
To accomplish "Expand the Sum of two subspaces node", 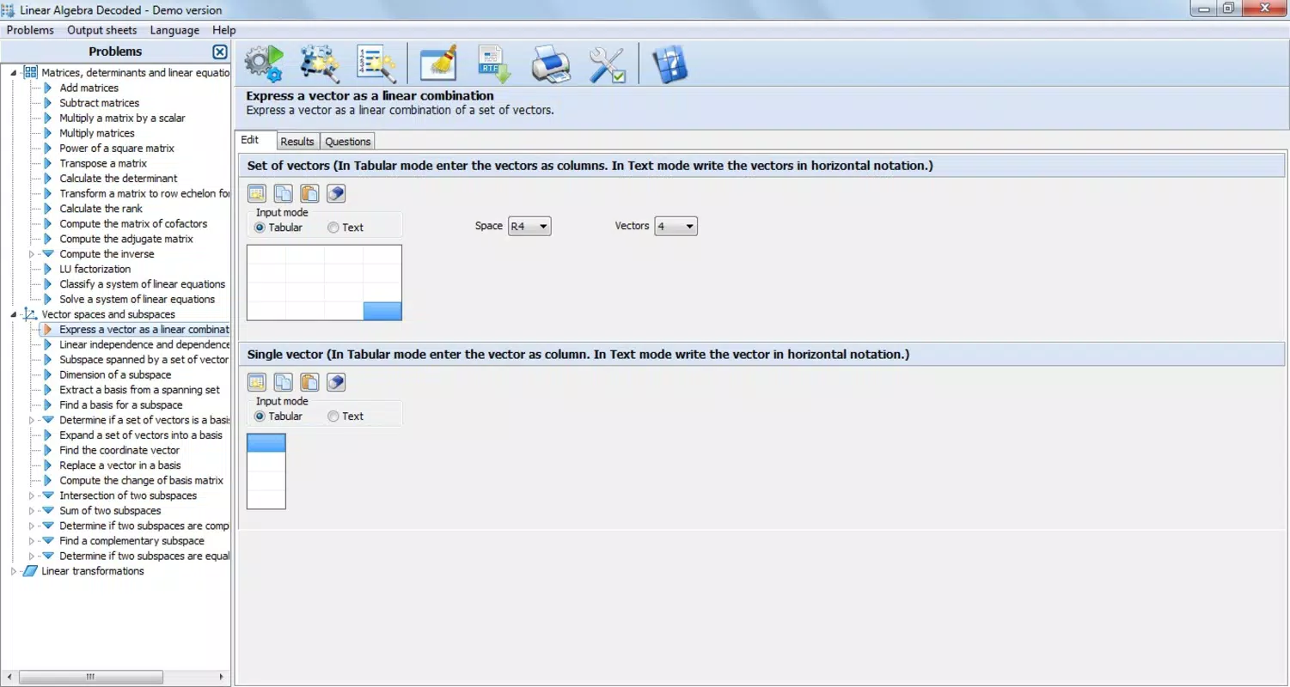I will point(32,511).
